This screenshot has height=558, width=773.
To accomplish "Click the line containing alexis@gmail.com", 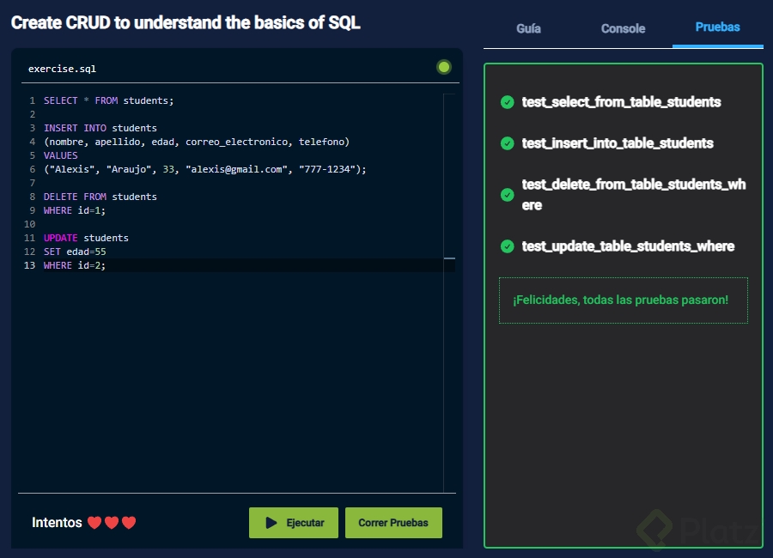I will coord(204,170).
